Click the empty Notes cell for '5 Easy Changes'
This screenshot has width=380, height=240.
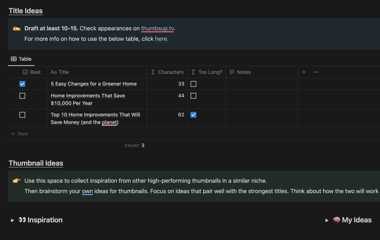(x=262, y=84)
